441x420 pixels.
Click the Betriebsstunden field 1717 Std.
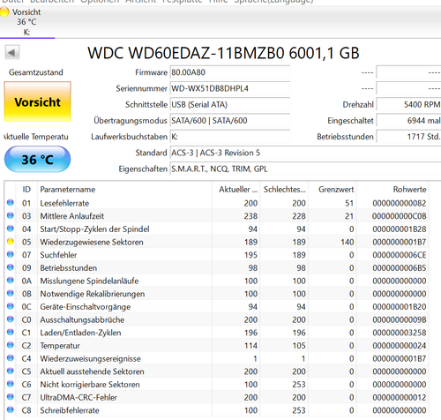pos(408,137)
